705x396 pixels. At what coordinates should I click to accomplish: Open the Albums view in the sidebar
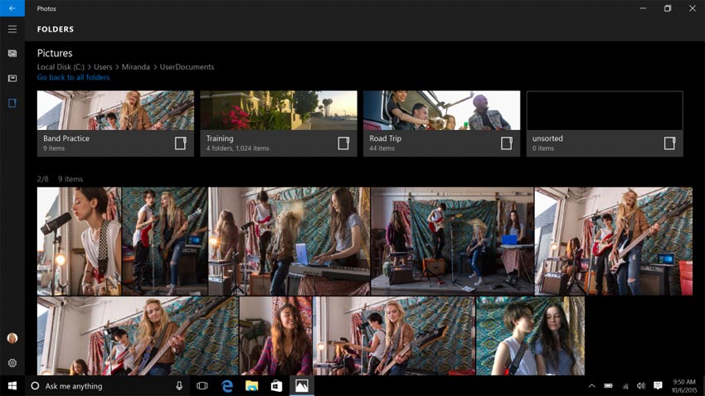tap(12, 78)
